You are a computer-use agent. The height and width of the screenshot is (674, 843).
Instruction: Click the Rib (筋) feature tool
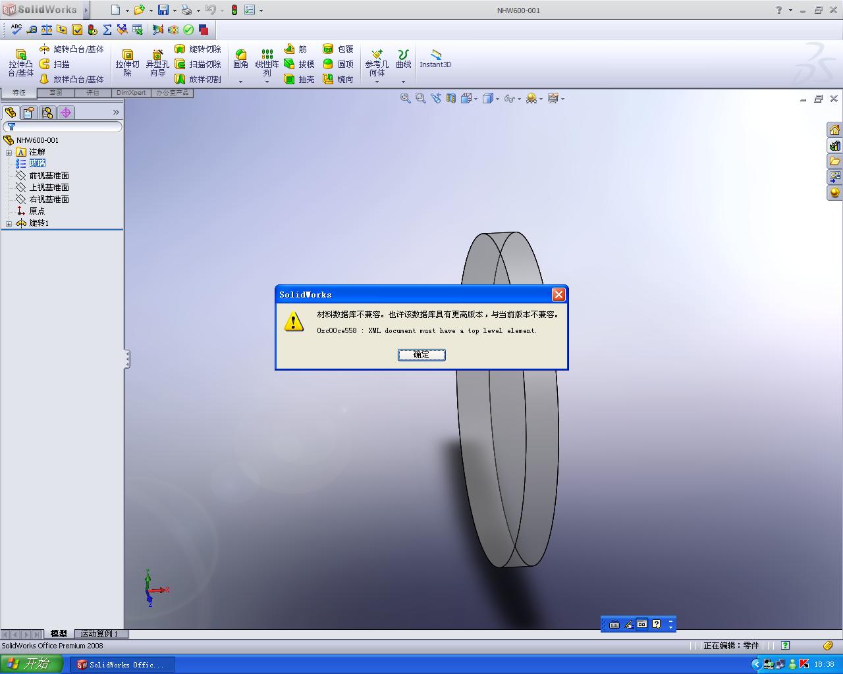tap(295, 49)
